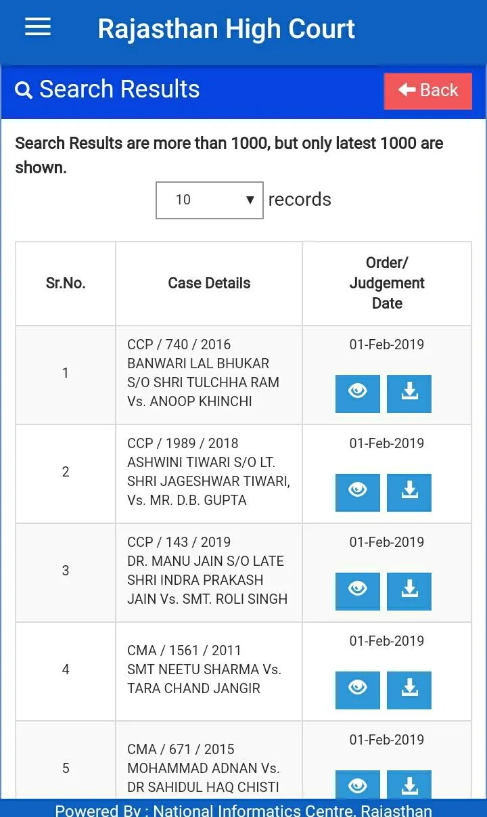Click the Rajasthan High Court header title
Viewport: 487px width, 817px height.
(226, 28)
